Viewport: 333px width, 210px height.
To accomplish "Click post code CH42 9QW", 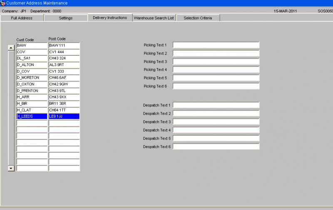I will coord(64,84).
